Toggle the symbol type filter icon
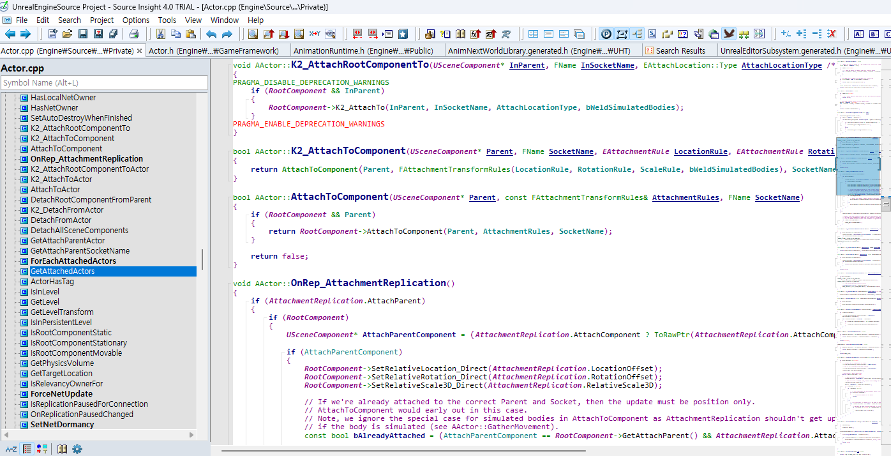Screen dimensions: 891x456 pos(42,449)
